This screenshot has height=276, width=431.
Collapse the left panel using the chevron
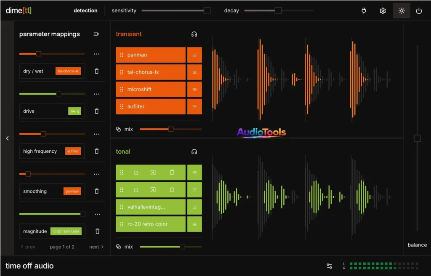[7, 138]
